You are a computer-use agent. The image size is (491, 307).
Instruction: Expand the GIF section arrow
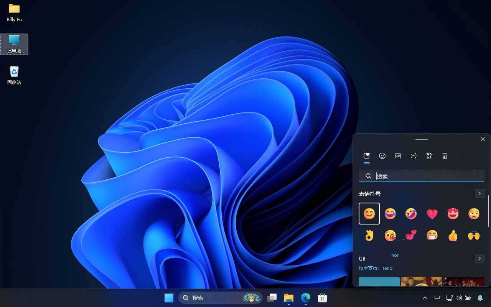click(479, 259)
